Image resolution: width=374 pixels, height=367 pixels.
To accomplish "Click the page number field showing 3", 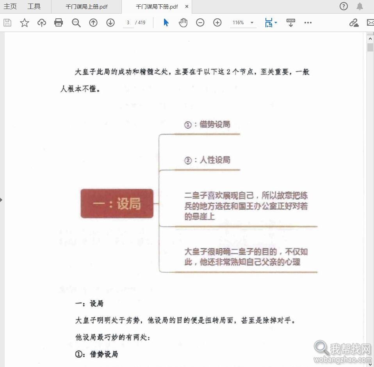I will [x=128, y=23].
